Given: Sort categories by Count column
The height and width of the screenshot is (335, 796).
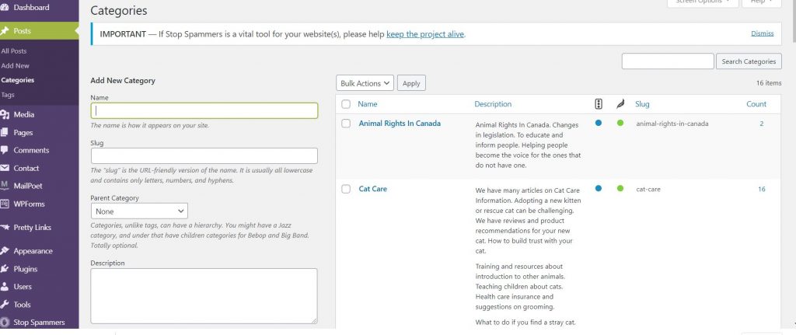Looking at the screenshot, I should [756, 104].
